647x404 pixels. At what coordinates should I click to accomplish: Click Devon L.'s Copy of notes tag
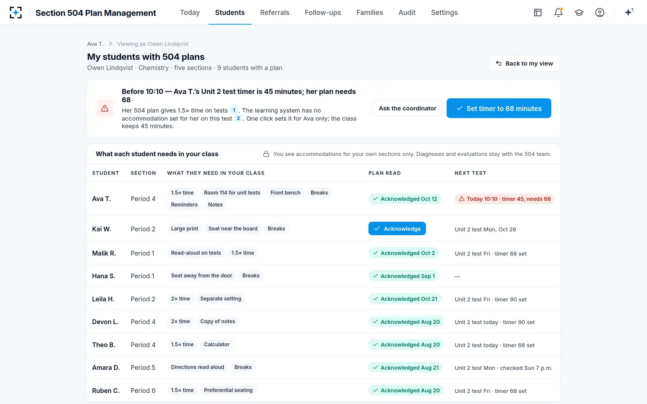(x=218, y=321)
